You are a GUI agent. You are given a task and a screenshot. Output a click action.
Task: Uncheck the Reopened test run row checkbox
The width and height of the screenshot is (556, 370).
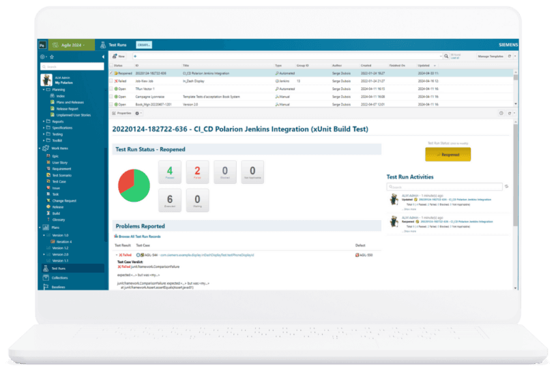pyautogui.click(x=111, y=74)
